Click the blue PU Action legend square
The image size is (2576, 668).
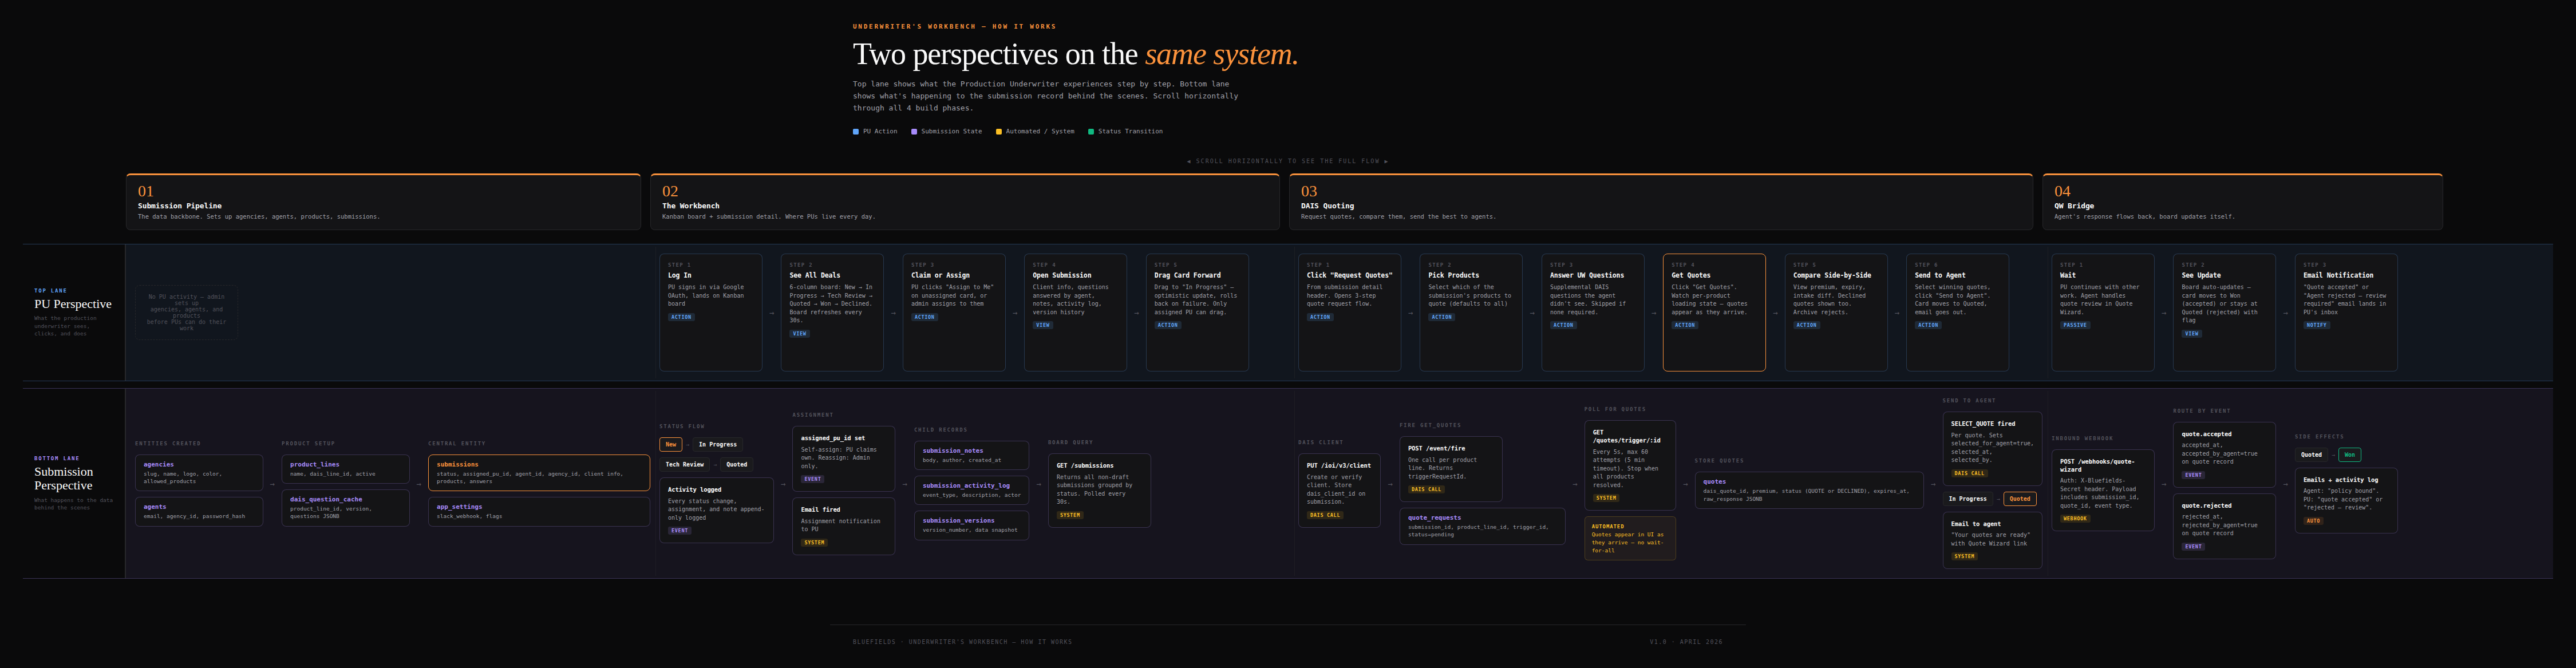[856, 132]
